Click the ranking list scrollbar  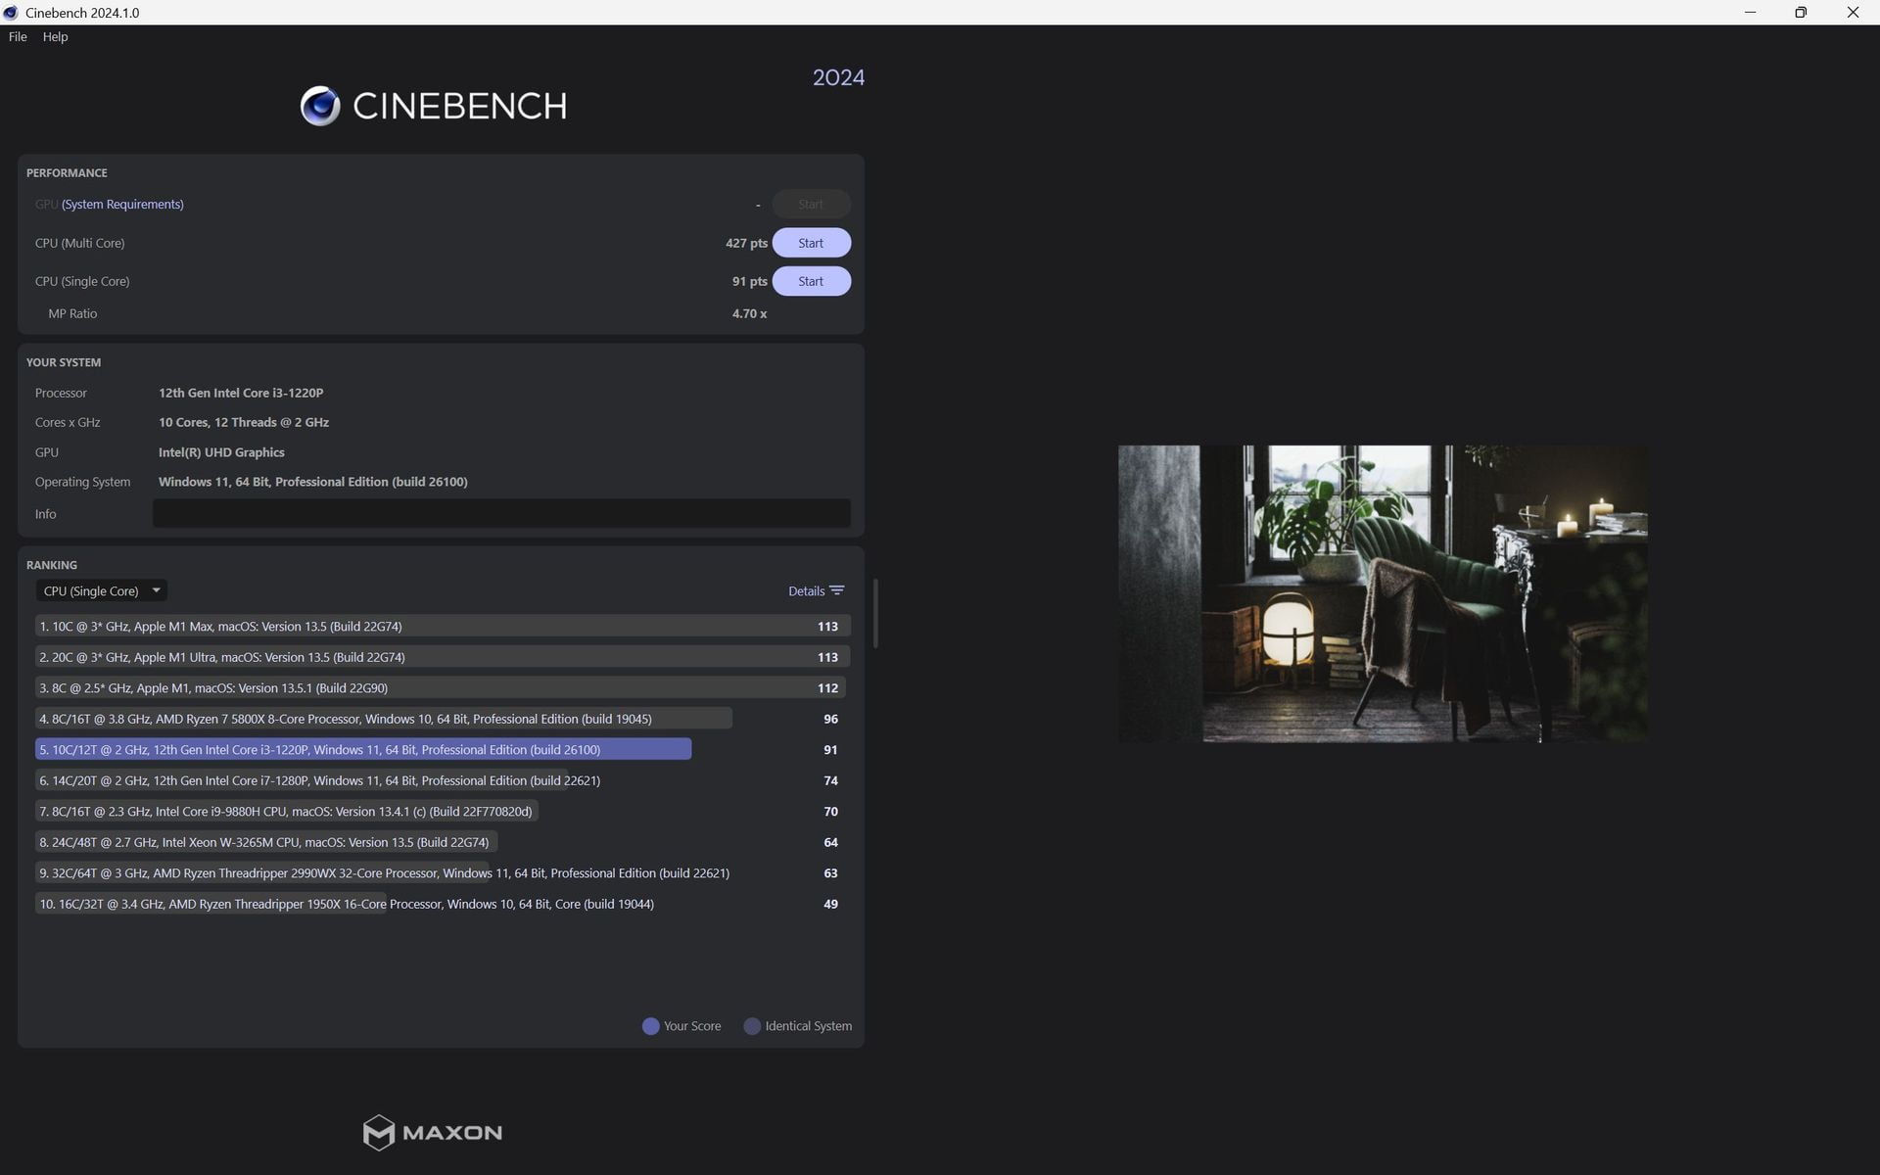point(875,613)
